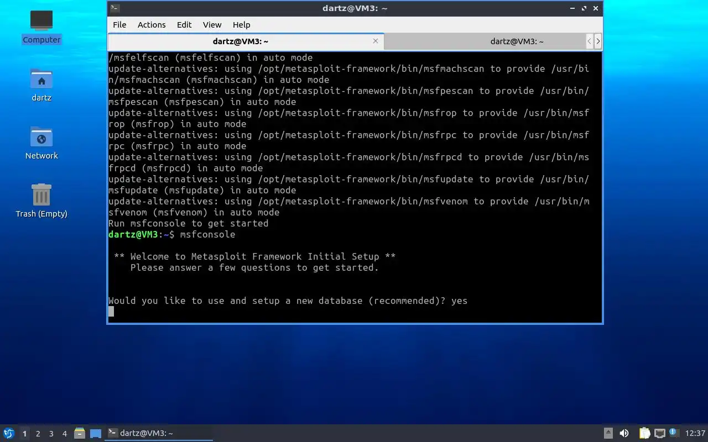Click the 'Run msfconsole to get started' line

click(188, 223)
